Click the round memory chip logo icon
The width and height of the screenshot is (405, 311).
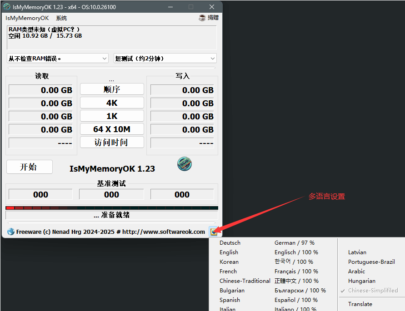coord(185,164)
